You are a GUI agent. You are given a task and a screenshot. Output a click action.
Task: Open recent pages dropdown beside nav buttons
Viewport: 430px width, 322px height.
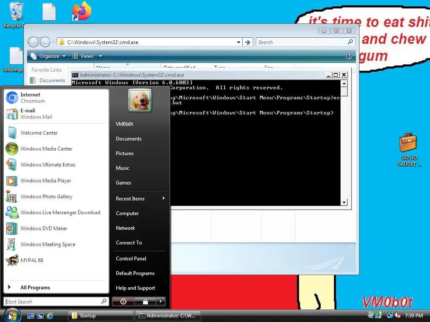pos(53,42)
